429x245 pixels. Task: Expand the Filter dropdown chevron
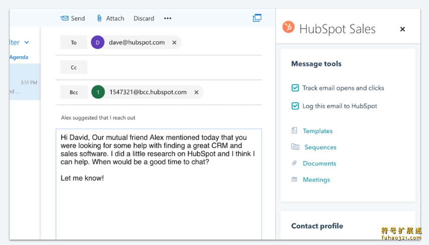pyautogui.click(x=27, y=43)
